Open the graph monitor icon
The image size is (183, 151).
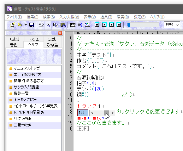click(x=87, y=25)
